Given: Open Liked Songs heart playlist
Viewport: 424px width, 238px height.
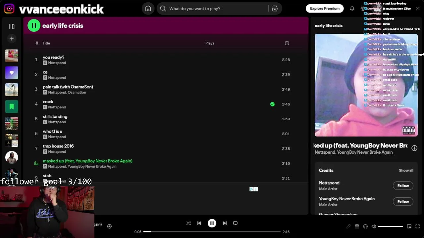Looking at the screenshot, I should coord(12,73).
